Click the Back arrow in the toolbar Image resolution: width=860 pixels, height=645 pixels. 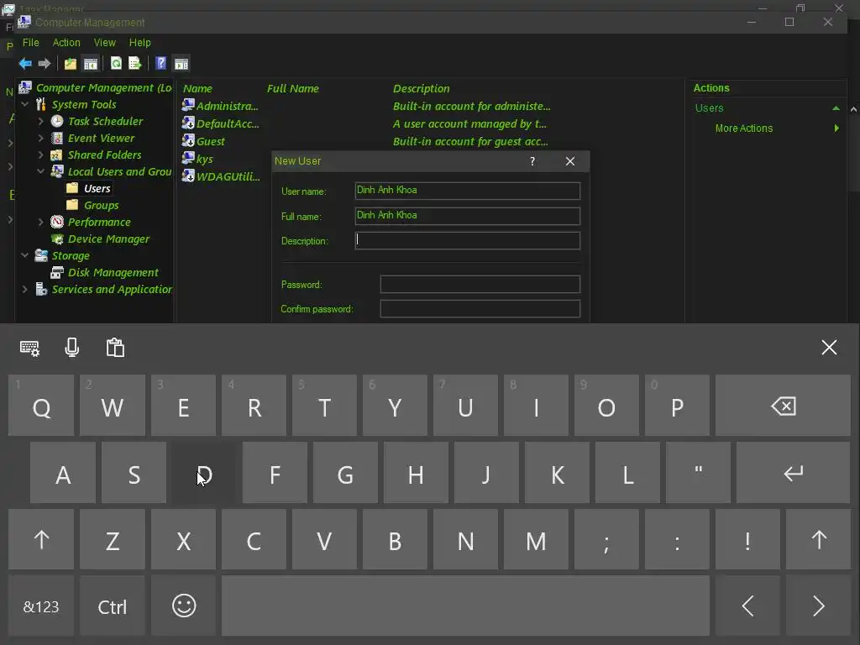[x=25, y=64]
